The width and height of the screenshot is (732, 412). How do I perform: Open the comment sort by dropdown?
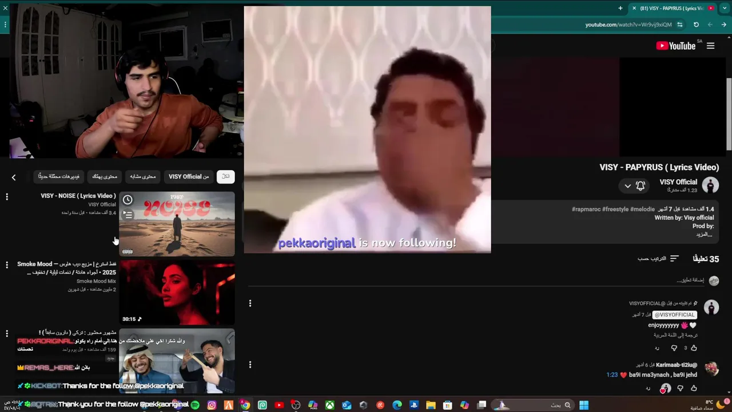click(658, 259)
